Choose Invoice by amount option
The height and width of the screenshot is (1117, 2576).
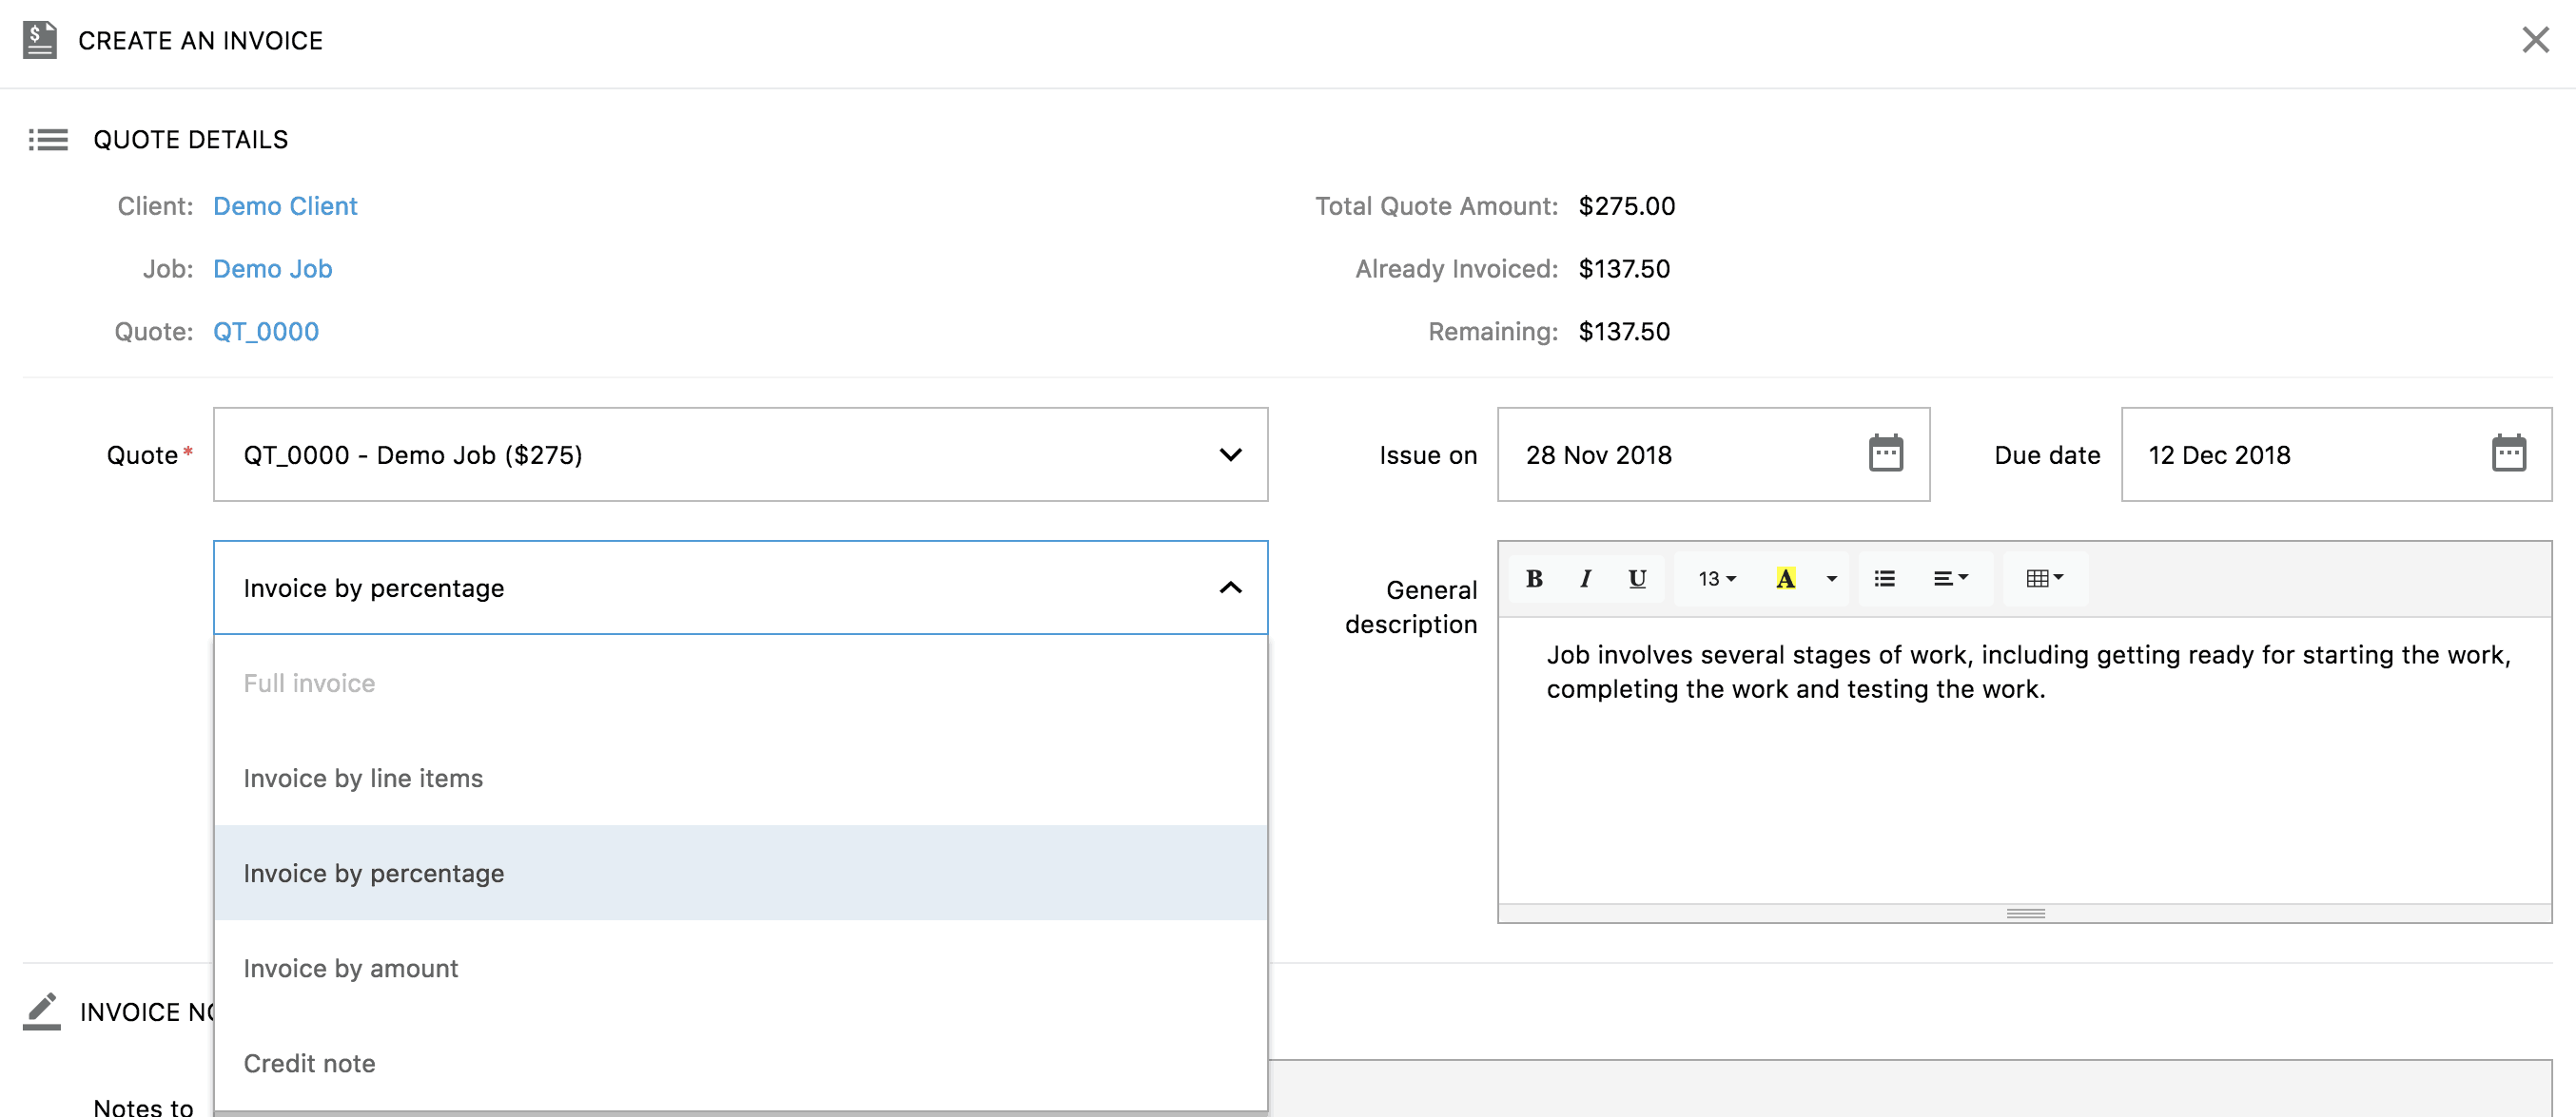(351, 968)
